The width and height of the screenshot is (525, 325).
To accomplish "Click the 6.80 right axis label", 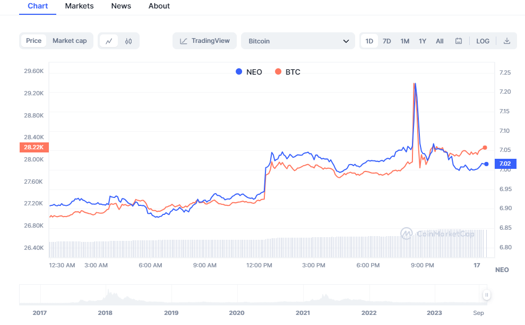I will tap(505, 248).
